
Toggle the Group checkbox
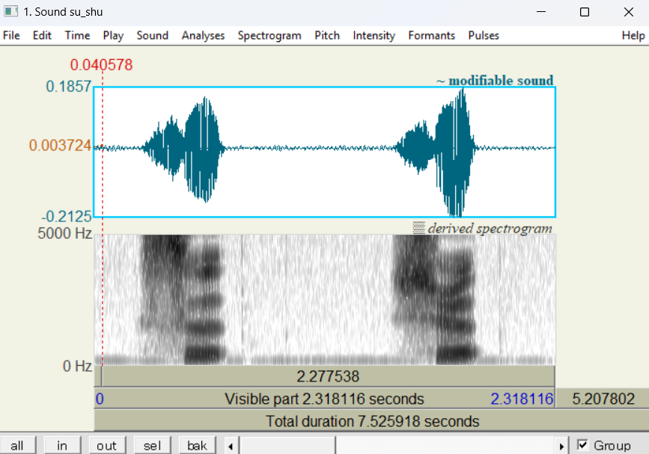pos(582,445)
